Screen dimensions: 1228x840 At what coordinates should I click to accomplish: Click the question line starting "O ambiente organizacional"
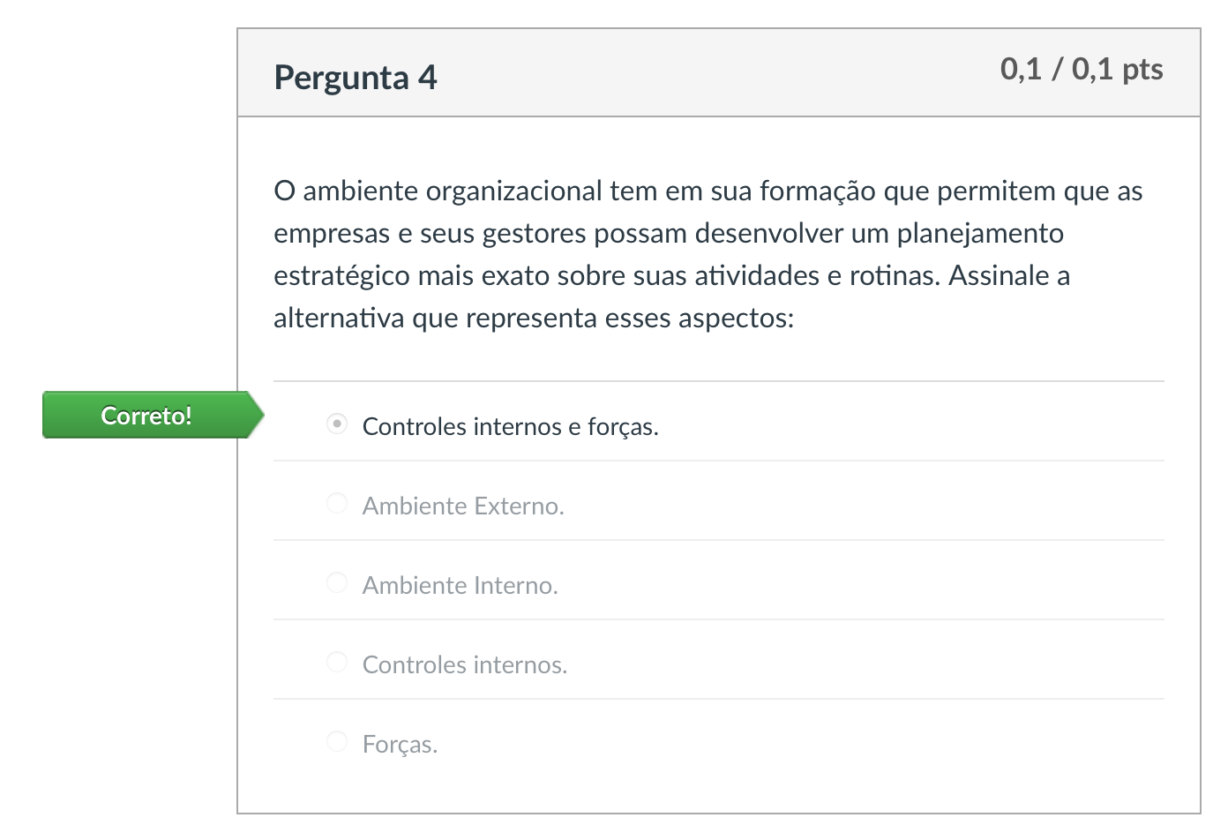pyautogui.click(x=708, y=191)
